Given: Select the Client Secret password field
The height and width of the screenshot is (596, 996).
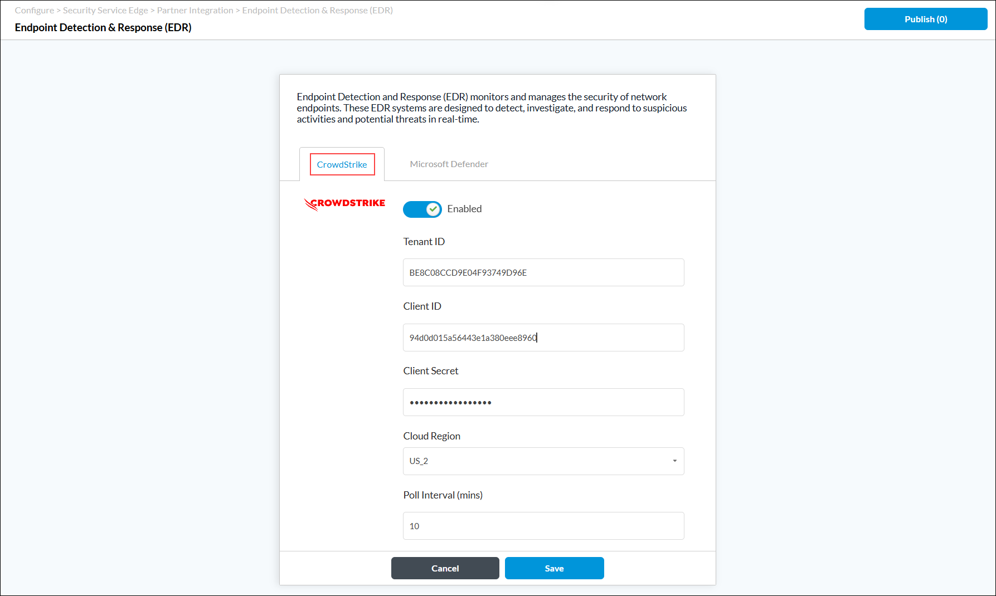Looking at the screenshot, I should [x=543, y=402].
